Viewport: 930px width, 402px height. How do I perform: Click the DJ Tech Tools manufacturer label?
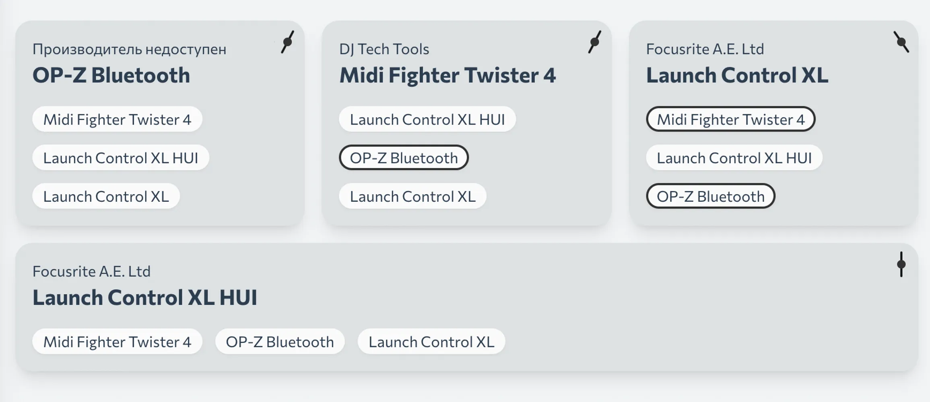[384, 49]
